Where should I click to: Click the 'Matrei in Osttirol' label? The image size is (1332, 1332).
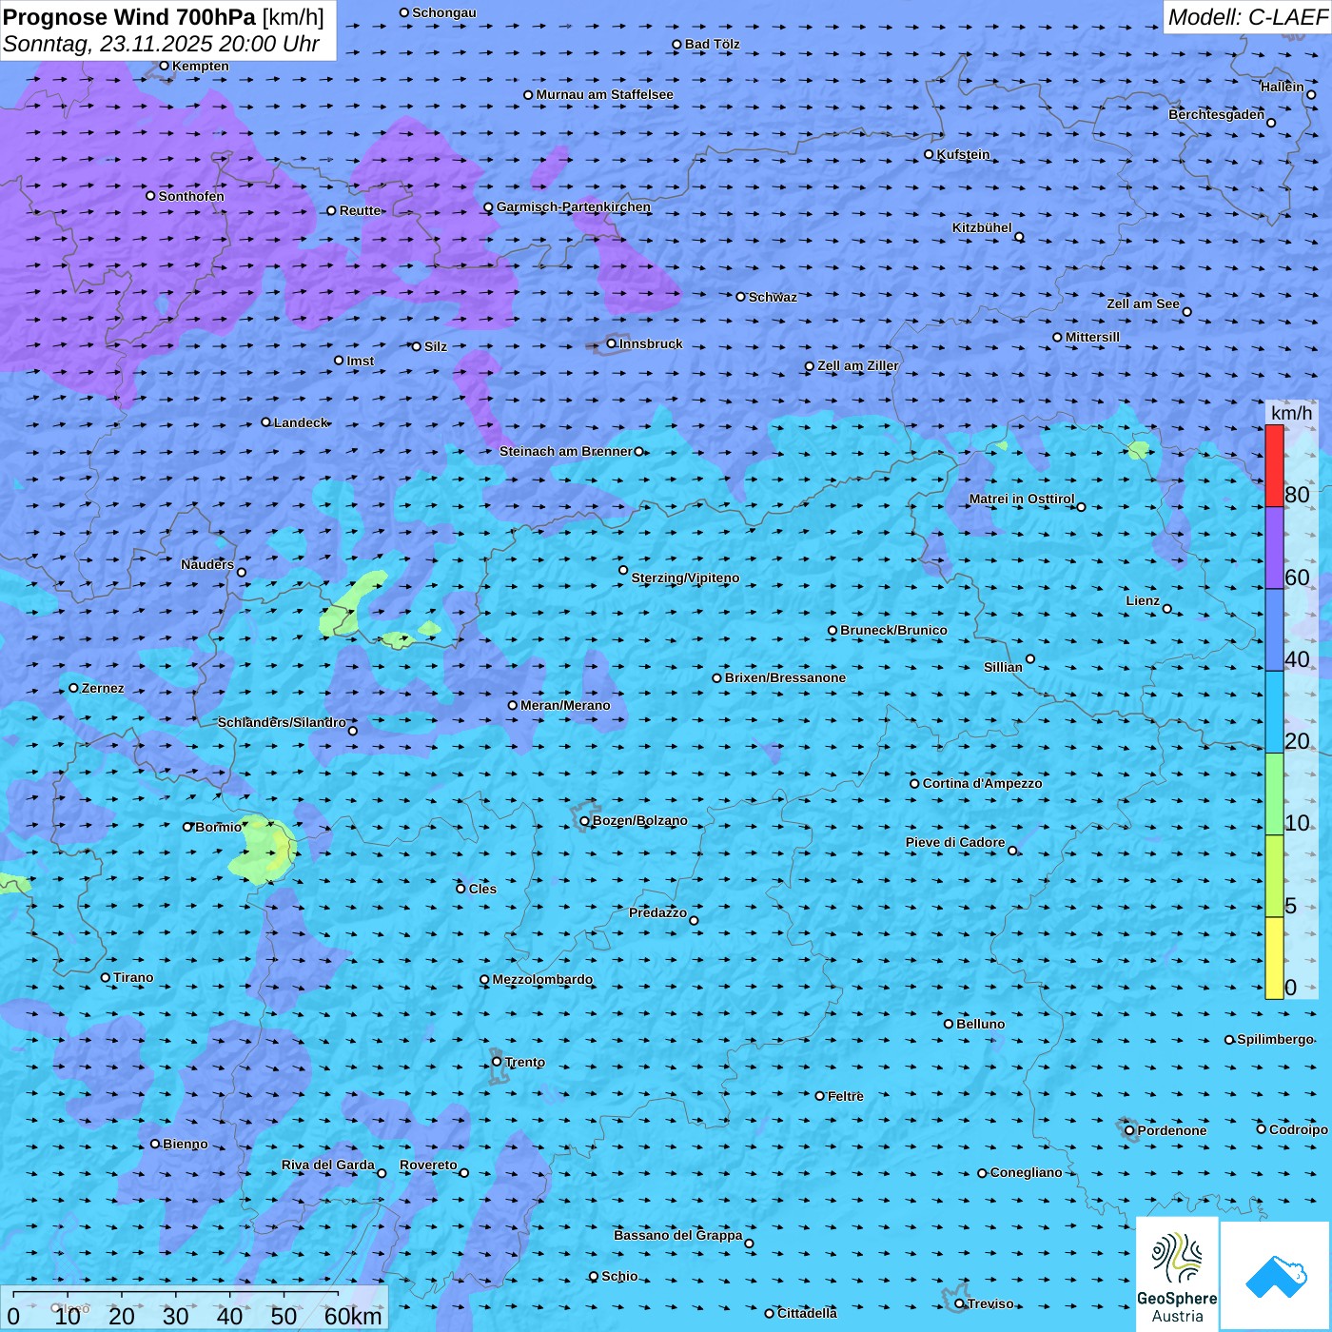tap(1022, 499)
